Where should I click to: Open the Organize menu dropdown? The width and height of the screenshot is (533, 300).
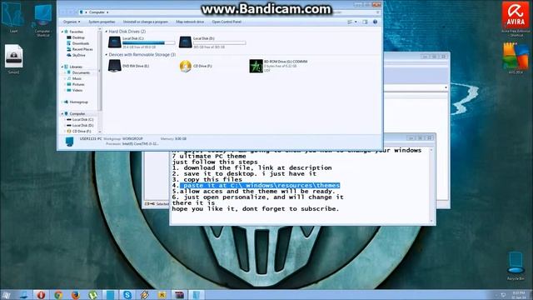point(72,22)
